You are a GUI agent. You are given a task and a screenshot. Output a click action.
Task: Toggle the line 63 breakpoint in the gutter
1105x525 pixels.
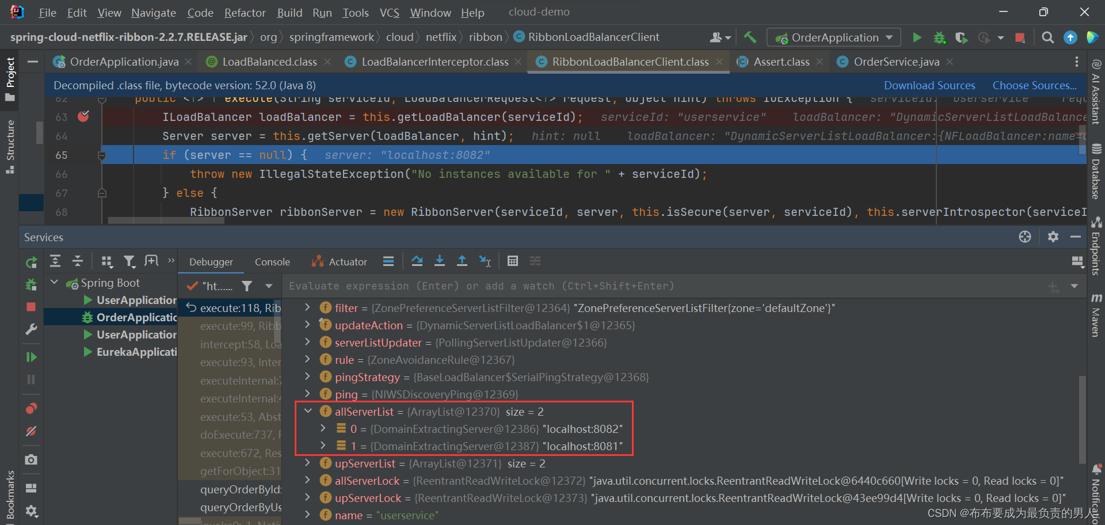click(x=83, y=116)
